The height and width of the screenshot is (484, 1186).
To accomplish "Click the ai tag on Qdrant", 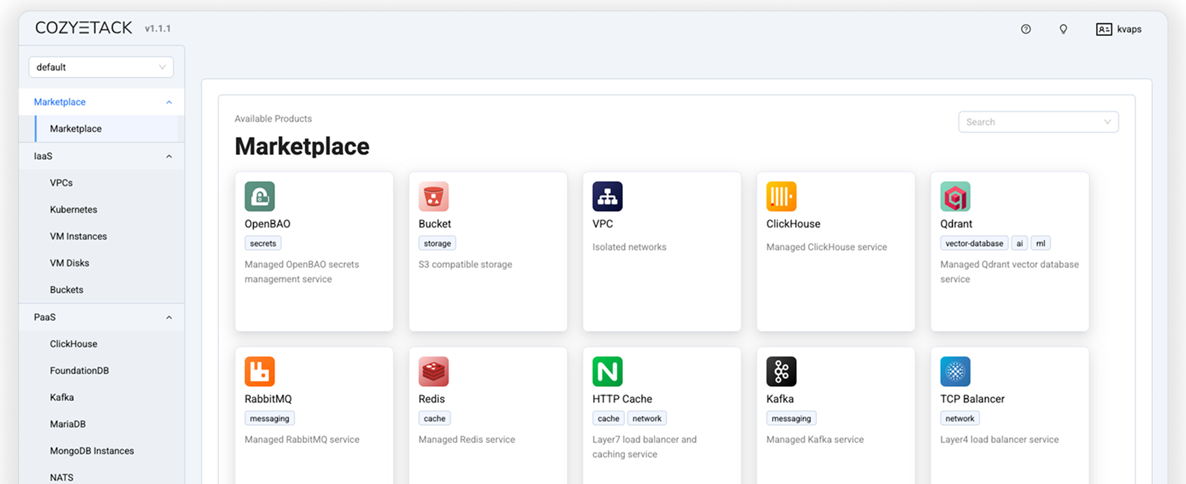I will (1019, 243).
